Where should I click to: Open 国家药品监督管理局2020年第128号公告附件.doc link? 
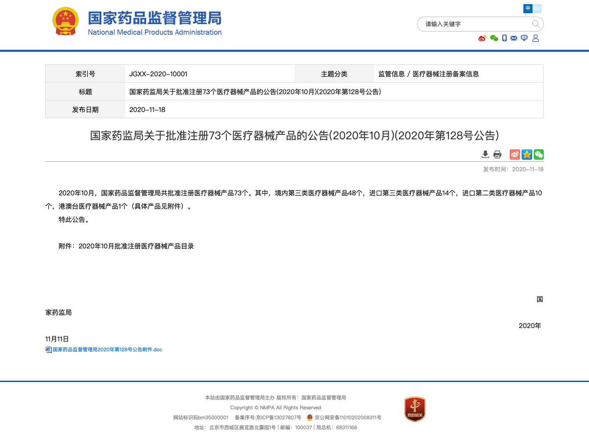tap(108, 350)
